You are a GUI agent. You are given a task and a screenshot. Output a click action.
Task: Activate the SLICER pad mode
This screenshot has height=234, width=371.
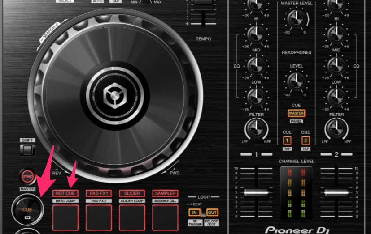tap(131, 193)
